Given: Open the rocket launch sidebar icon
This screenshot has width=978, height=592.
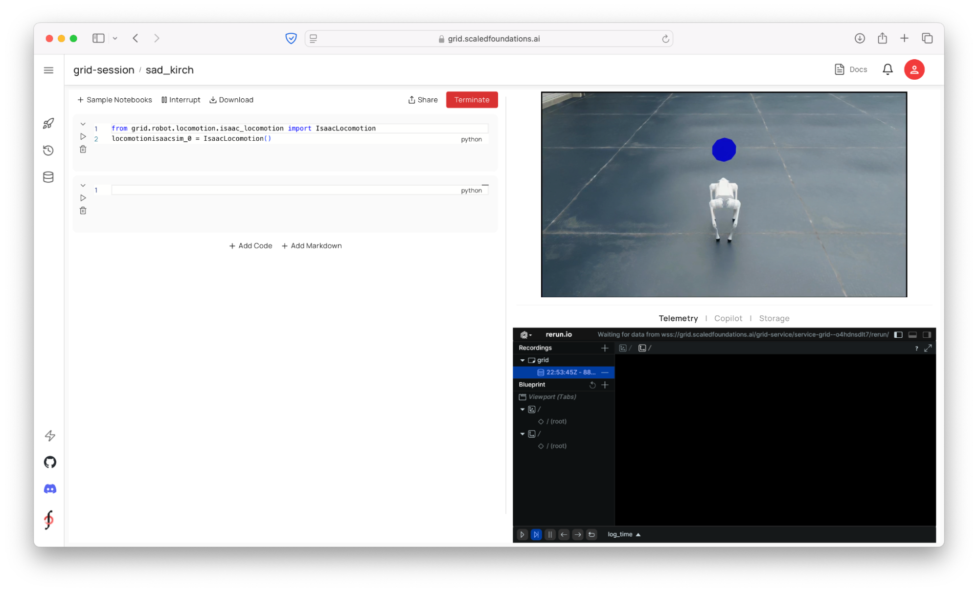Looking at the screenshot, I should click(48, 123).
